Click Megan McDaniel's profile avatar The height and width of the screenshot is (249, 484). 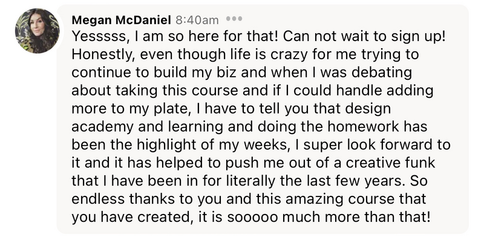(x=38, y=31)
